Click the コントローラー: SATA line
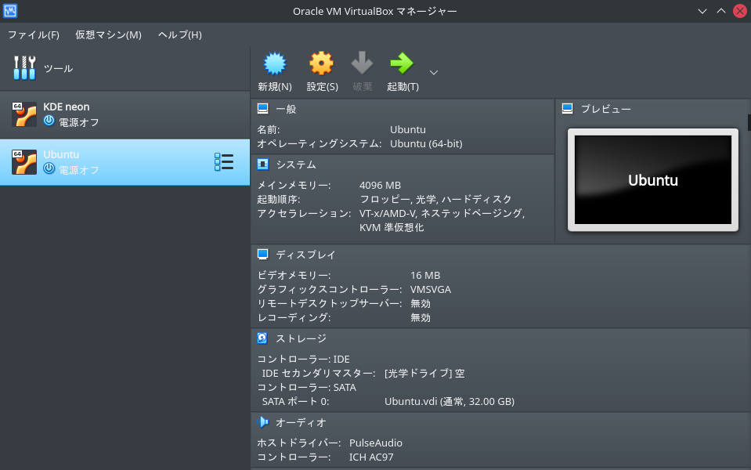This screenshot has height=470, width=751. coord(306,388)
